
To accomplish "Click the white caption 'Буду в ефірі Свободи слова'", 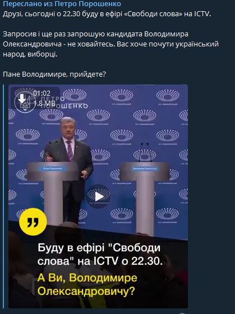I will click(100, 254).
